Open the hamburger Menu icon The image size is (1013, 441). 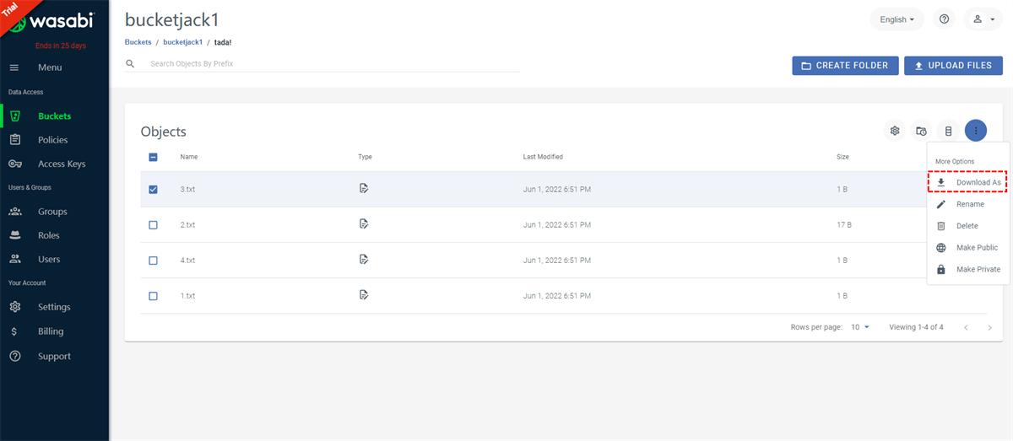pos(14,67)
